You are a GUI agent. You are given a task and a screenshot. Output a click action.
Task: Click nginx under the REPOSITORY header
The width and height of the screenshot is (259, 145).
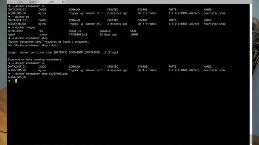coord(11,35)
